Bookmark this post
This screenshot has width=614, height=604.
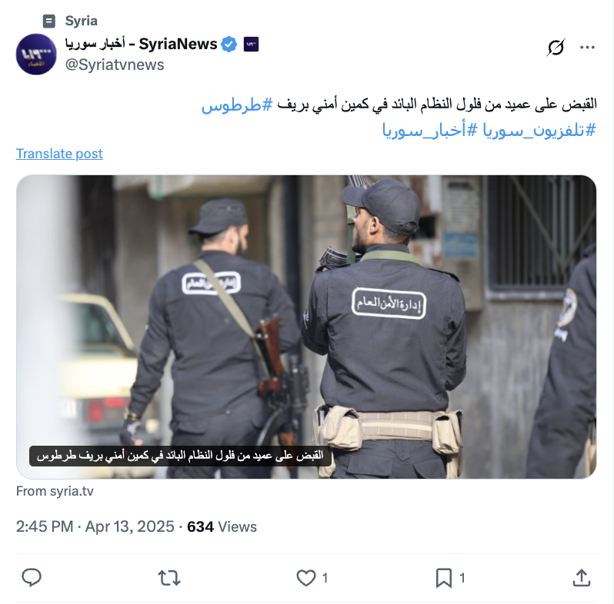[x=444, y=578]
